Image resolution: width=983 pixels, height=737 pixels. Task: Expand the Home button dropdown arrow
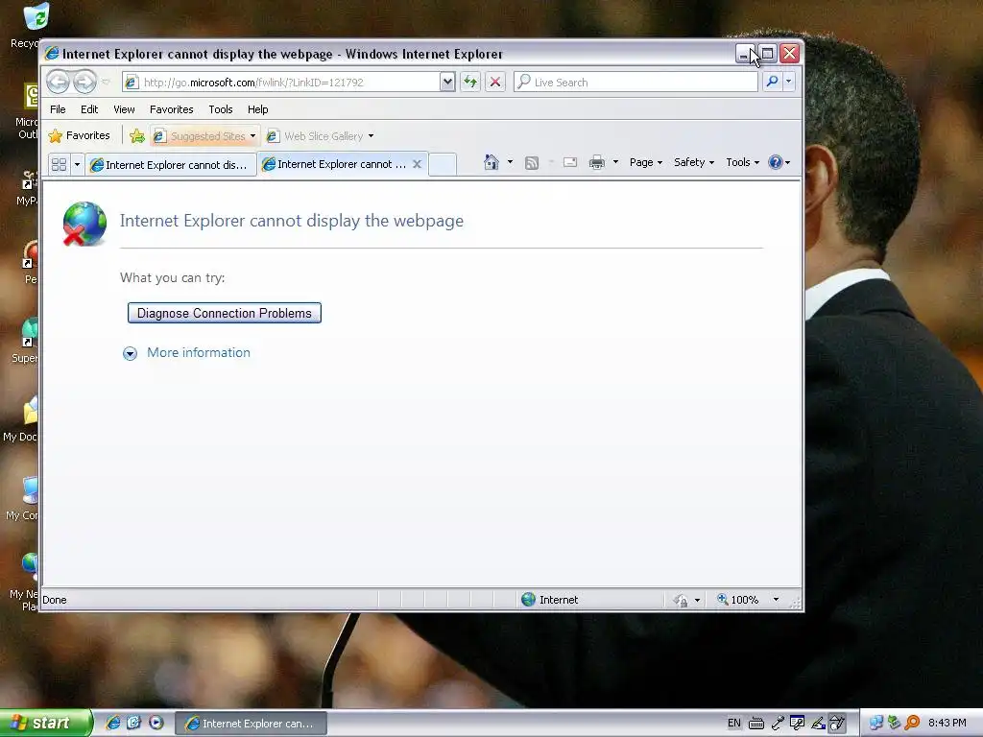pos(510,162)
